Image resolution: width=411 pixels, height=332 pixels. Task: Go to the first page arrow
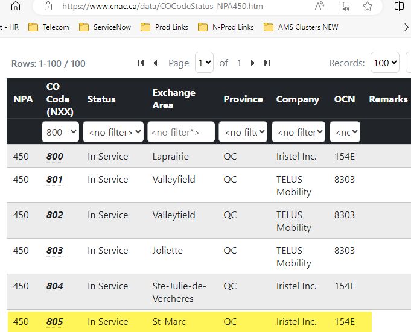pos(141,63)
